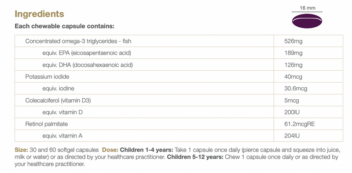Select the Retinol palmitate row
The width and height of the screenshot is (352, 173).
[179, 124]
